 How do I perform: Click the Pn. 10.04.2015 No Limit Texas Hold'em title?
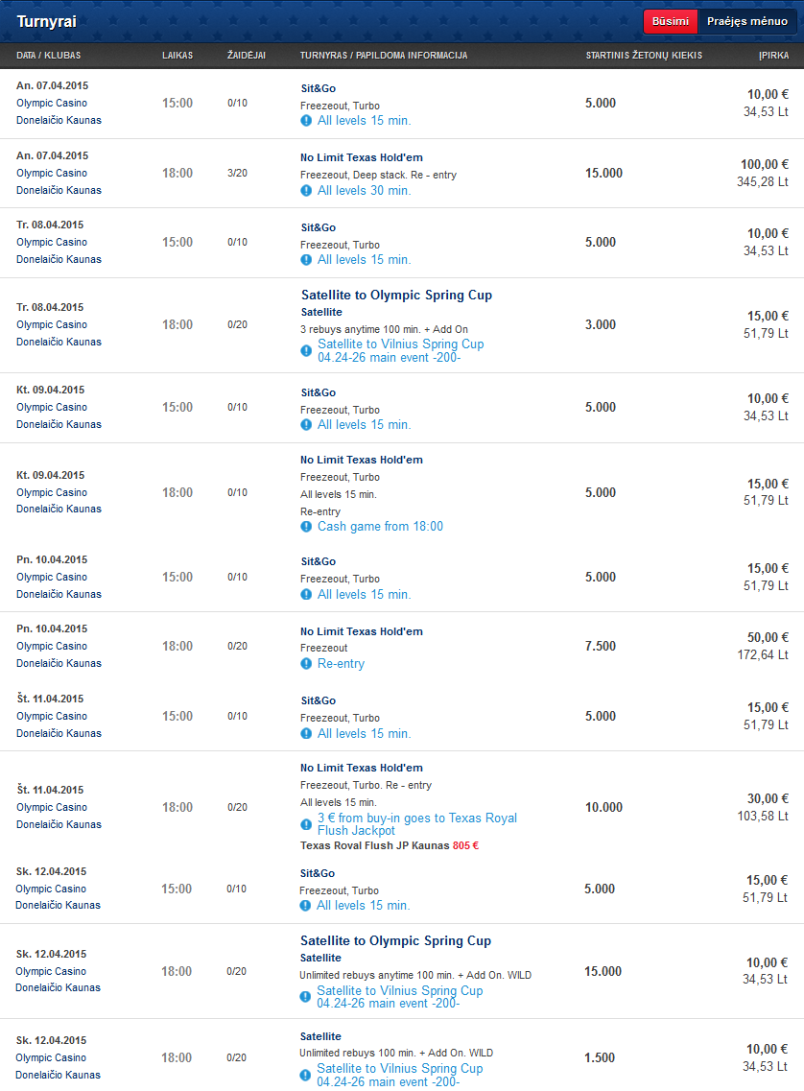pyautogui.click(x=362, y=631)
